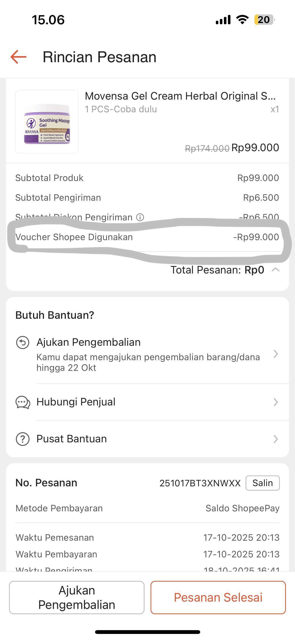Image resolution: width=295 pixels, height=640 pixels.
Task: Tap the orange back arrow
Action: 19,57
